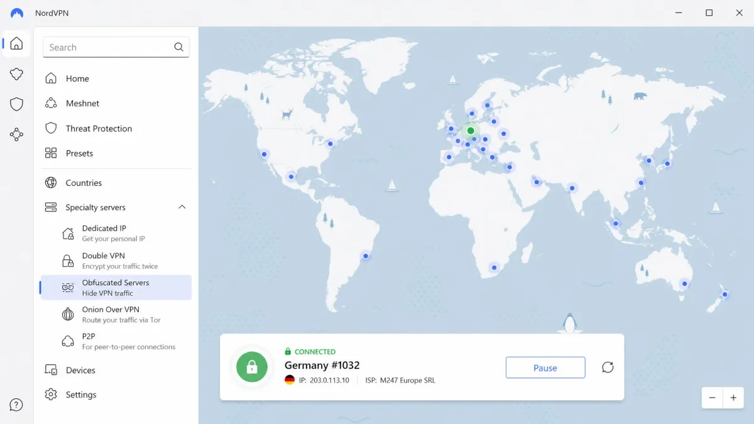Open the help question mark icon
The height and width of the screenshot is (424, 754).
[17, 405]
